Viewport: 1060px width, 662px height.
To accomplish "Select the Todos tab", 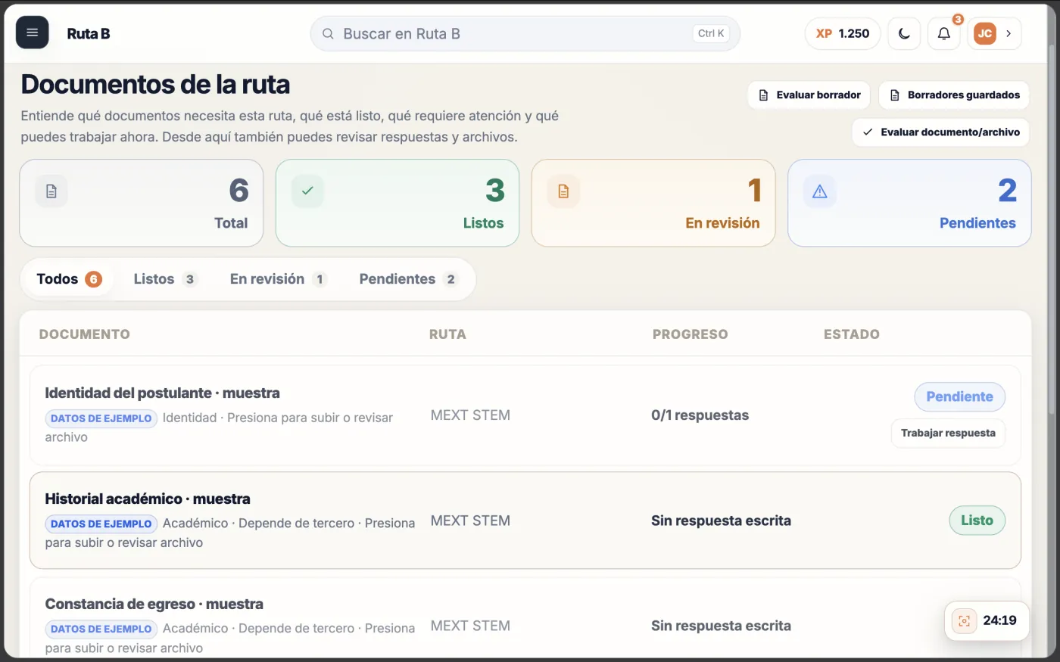I will pyautogui.click(x=69, y=279).
